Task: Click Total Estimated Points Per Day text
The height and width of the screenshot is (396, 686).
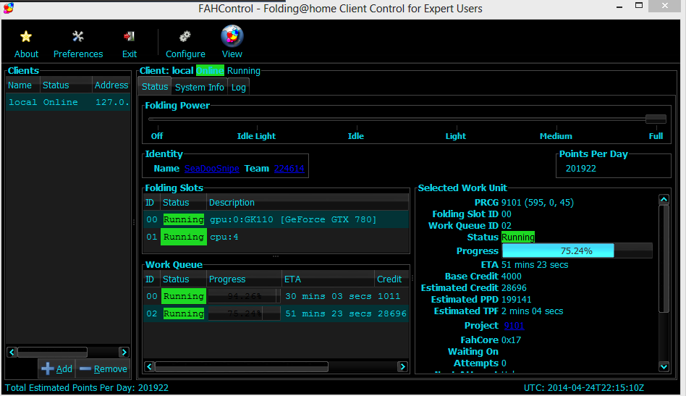Action: pyautogui.click(x=87, y=388)
